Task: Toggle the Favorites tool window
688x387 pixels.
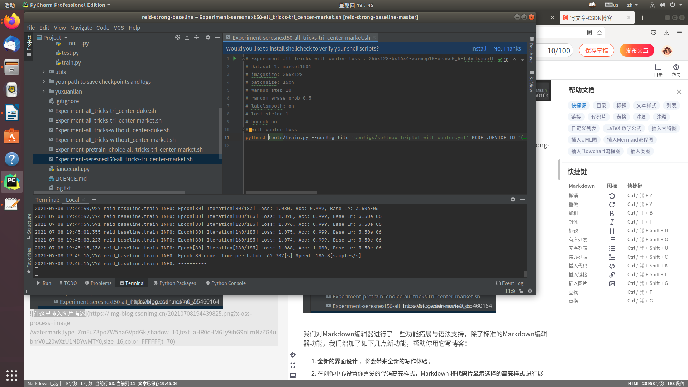Action: pyautogui.click(x=29, y=260)
